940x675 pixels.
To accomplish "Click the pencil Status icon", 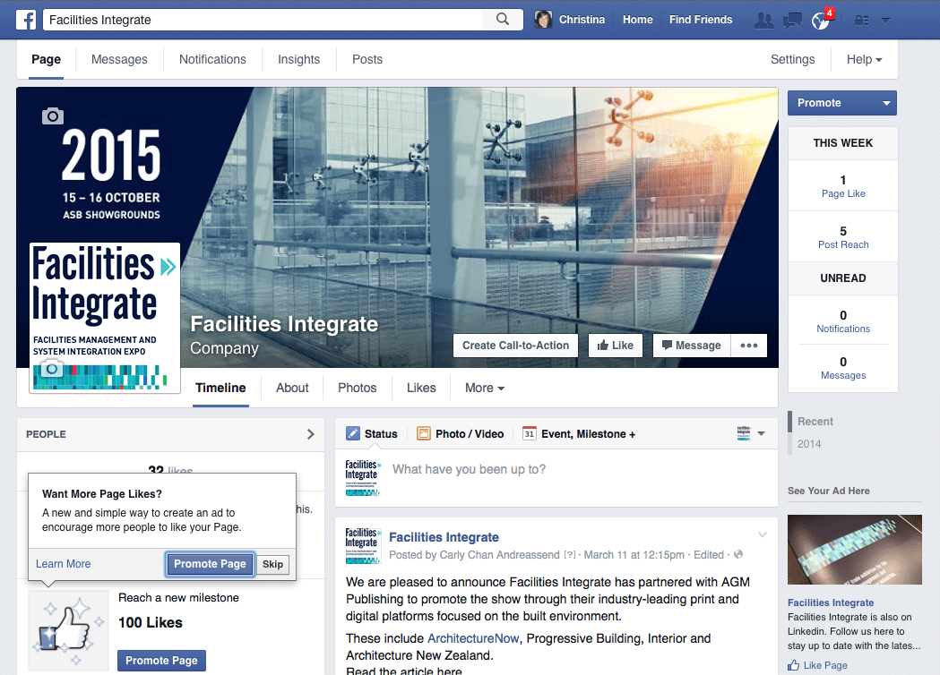I will point(353,433).
